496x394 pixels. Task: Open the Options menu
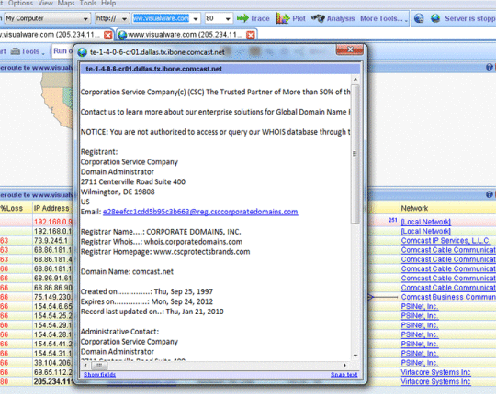(x=20, y=3)
